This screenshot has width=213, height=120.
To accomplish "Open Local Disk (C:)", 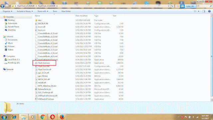I will (14, 59).
